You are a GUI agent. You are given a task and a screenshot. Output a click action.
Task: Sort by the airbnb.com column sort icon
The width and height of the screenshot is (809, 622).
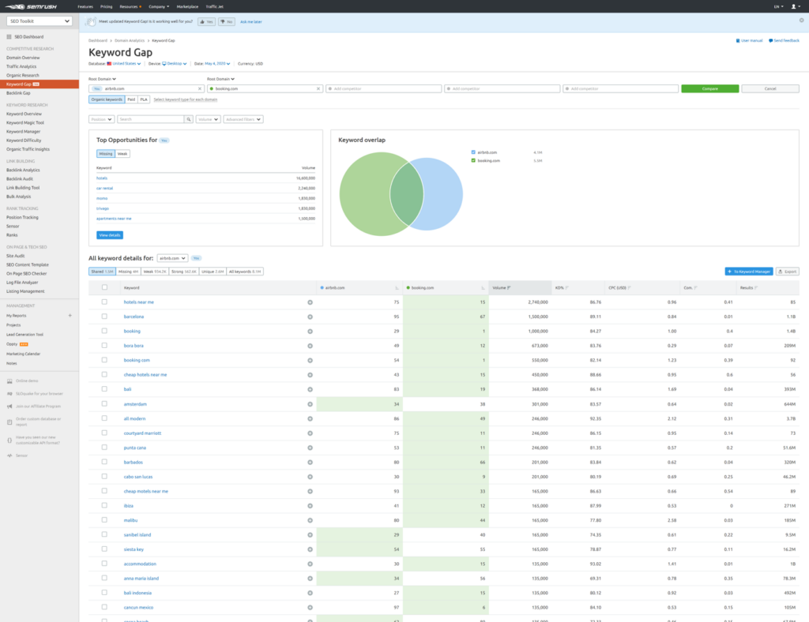[x=397, y=288]
